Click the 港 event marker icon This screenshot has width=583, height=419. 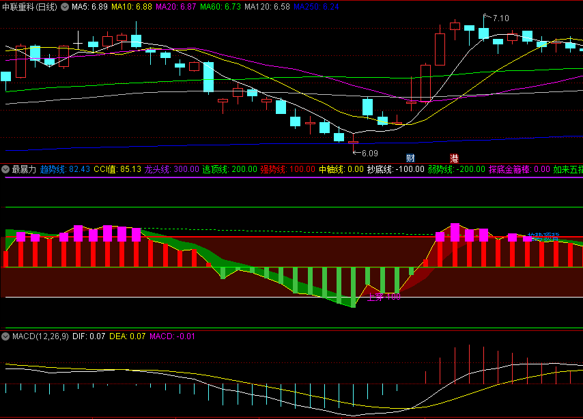pyautogui.click(x=454, y=158)
